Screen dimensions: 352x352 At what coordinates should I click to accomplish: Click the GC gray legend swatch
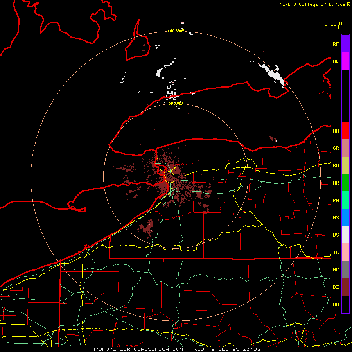345,269
